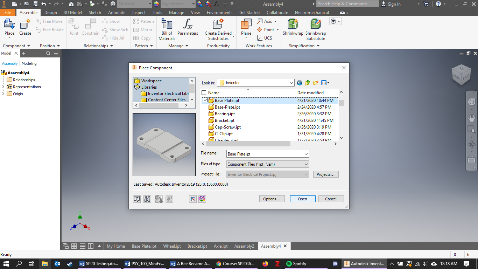Open the Axis dropdown arrow
The image size is (478, 269).
click(x=276, y=21)
